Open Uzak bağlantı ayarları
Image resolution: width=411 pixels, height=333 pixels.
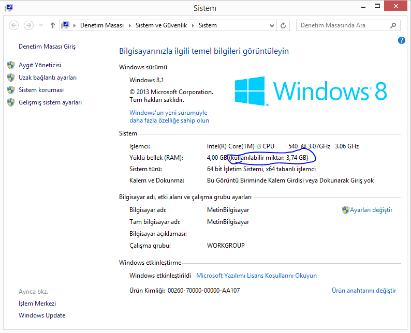pos(48,78)
